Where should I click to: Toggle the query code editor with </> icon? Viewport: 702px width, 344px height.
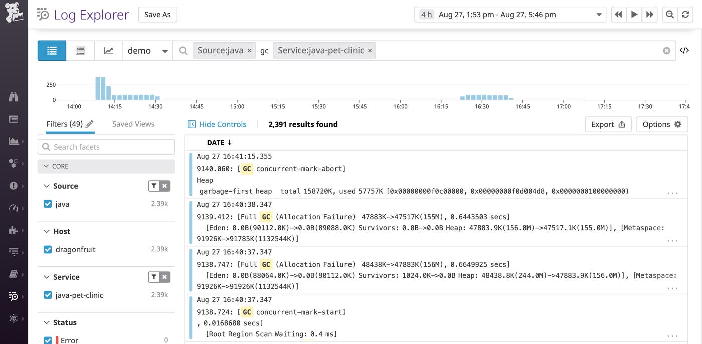684,50
